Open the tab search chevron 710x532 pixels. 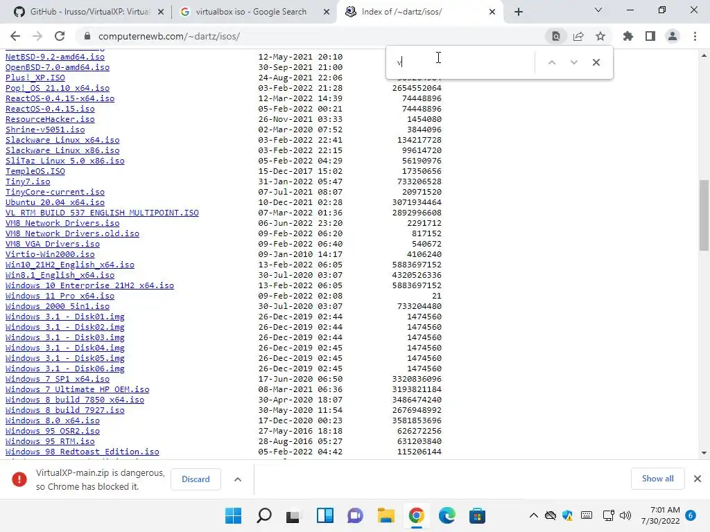point(598,10)
